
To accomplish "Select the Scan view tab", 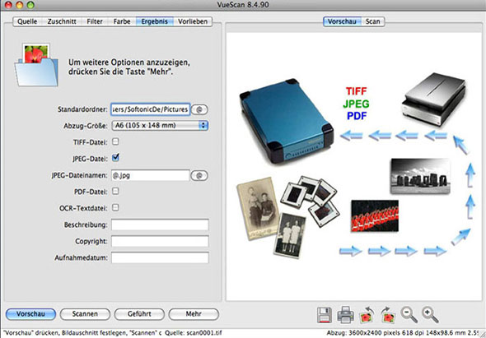I will (x=372, y=21).
